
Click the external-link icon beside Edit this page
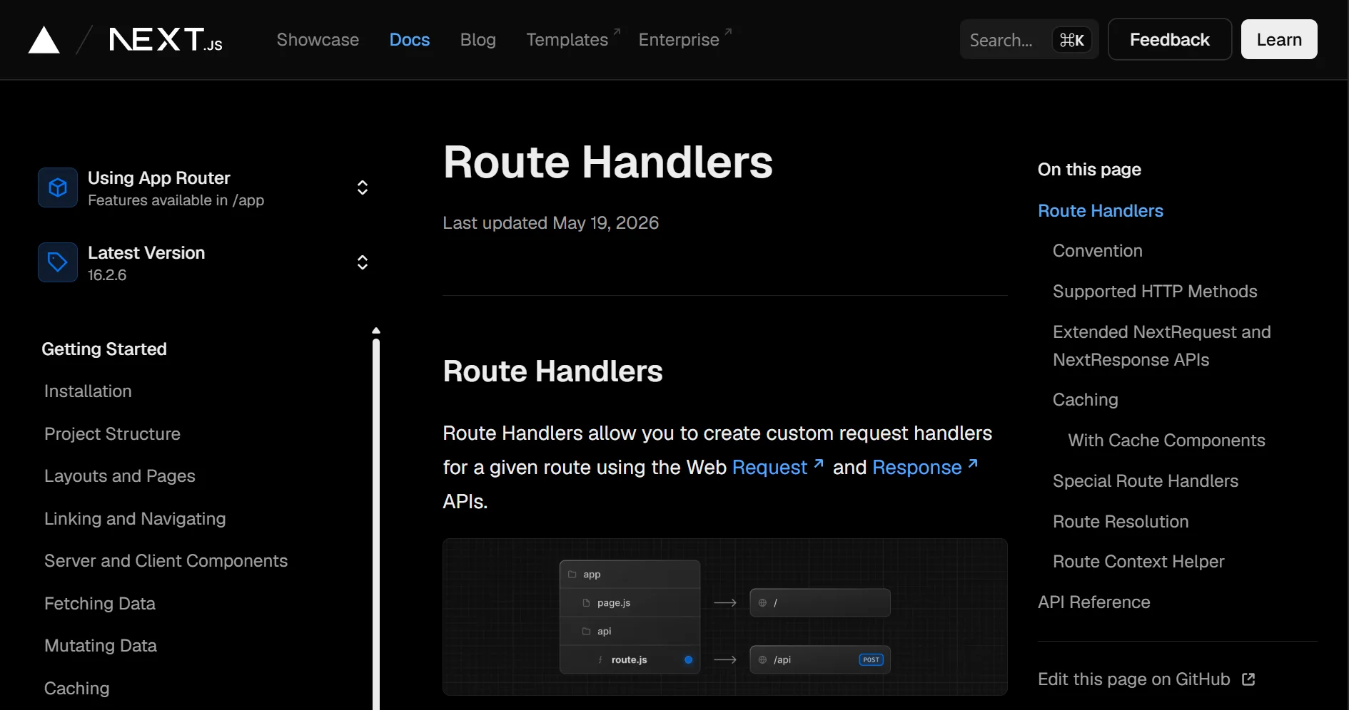point(1248,679)
